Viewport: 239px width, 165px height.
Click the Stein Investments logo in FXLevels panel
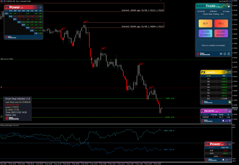(207, 102)
